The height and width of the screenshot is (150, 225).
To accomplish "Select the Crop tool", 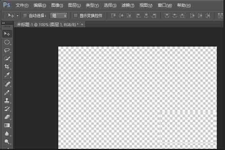I will click(x=7, y=66).
